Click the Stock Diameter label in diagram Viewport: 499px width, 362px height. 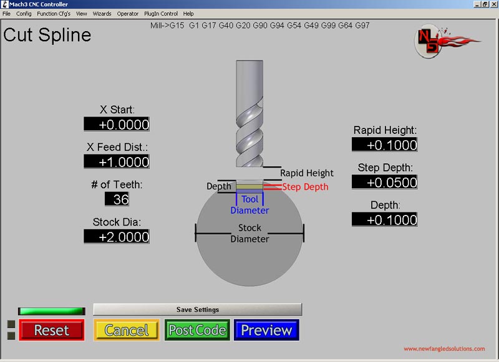point(250,233)
